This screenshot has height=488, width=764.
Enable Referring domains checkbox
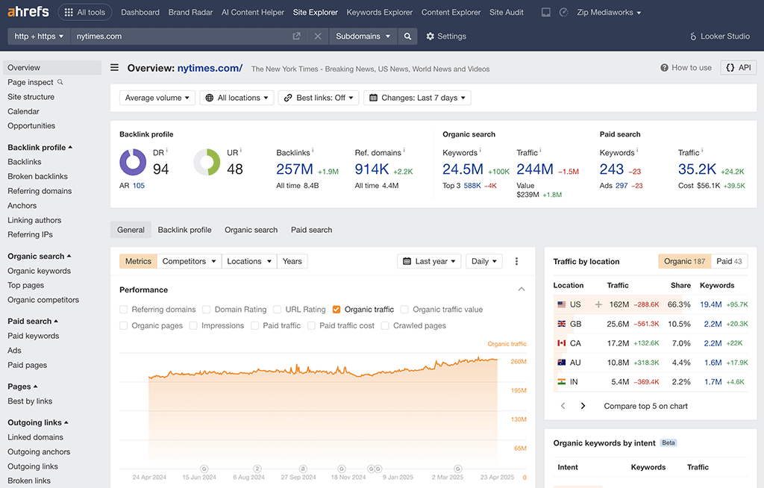[x=124, y=310]
